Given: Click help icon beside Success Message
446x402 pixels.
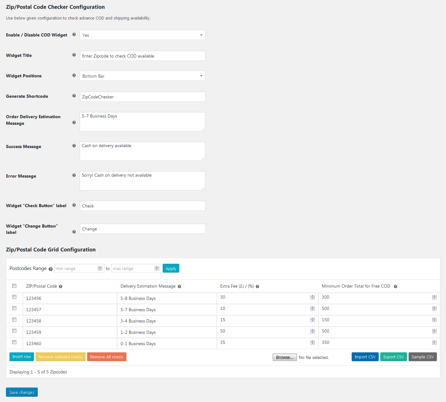Looking at the screenshot, I should tap(74, 146).
